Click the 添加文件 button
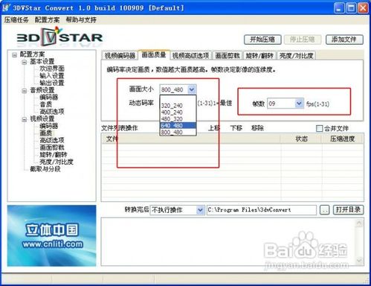Viewport: 371px width, 286px height. point(344,39)
